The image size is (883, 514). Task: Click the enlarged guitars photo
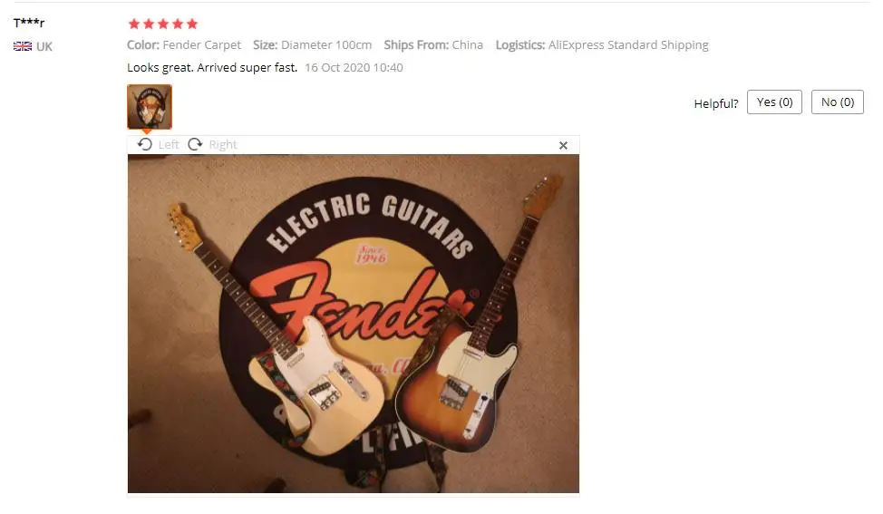(353, 324)
